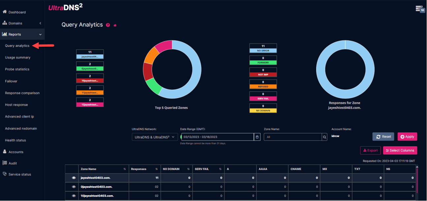Click the Top 5 Queried Zones donut chart

pyautogui.click(x=172, y=69)
